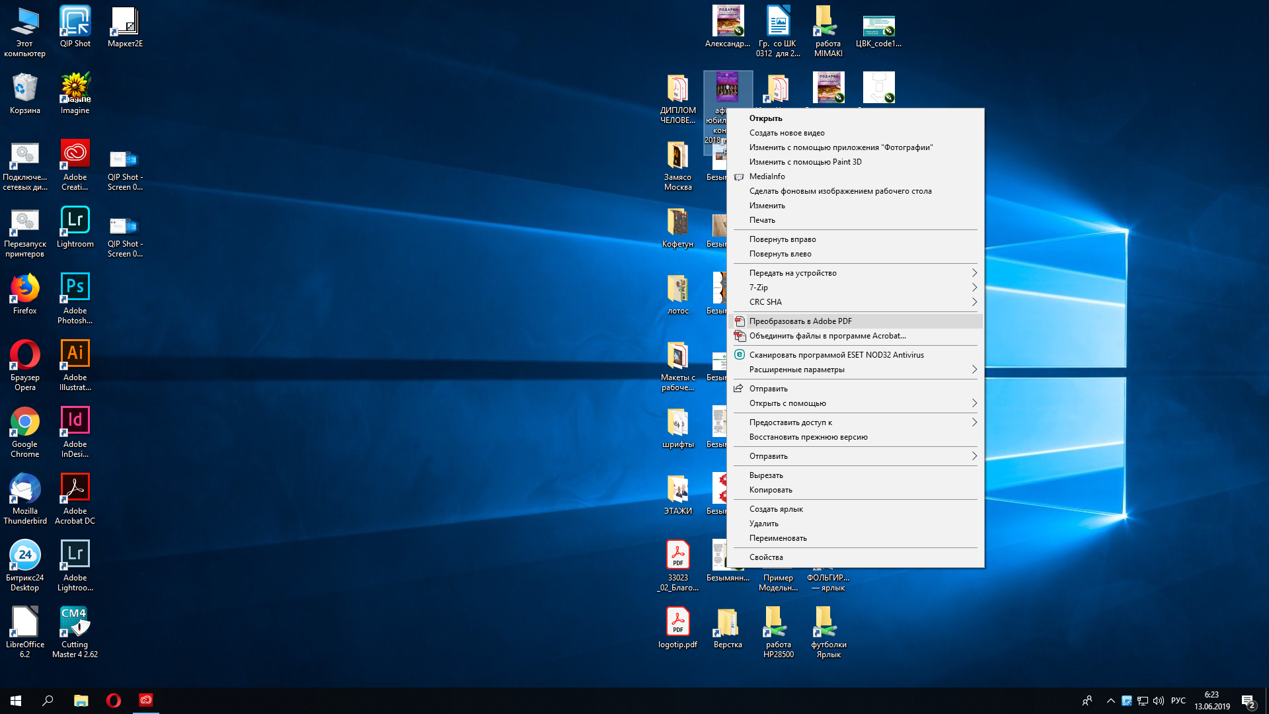Show hidden tray icons arrow
This screenshot has width=1269, height=714.
tap(1110, 701)
